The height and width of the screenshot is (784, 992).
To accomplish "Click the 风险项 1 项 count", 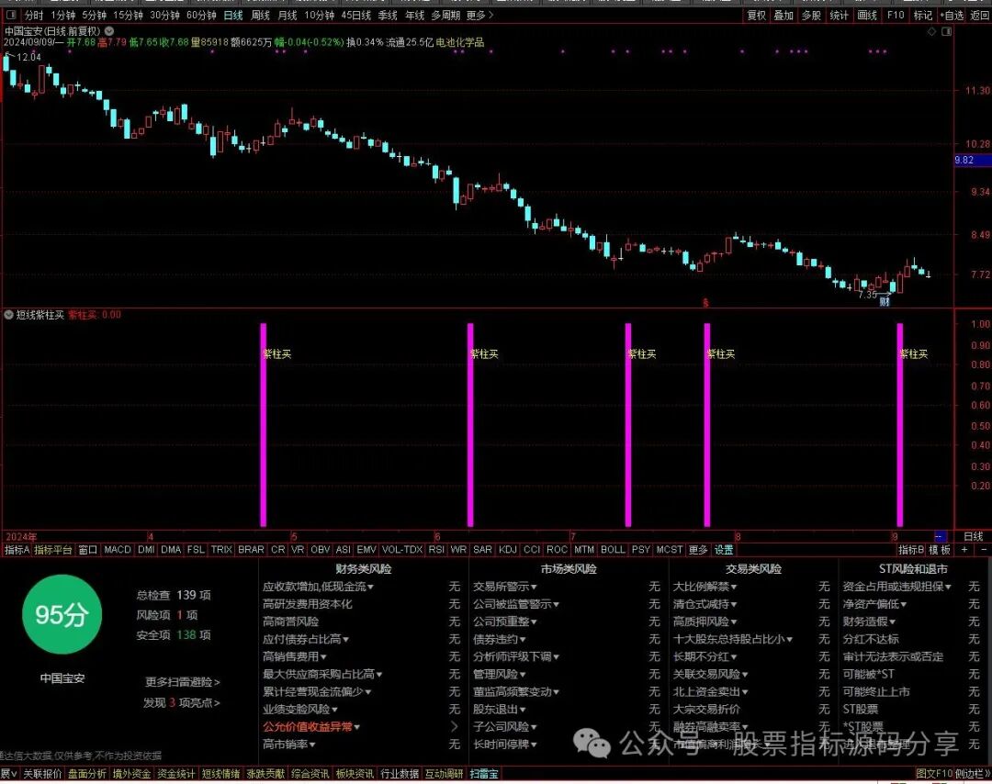I will 167,614.
